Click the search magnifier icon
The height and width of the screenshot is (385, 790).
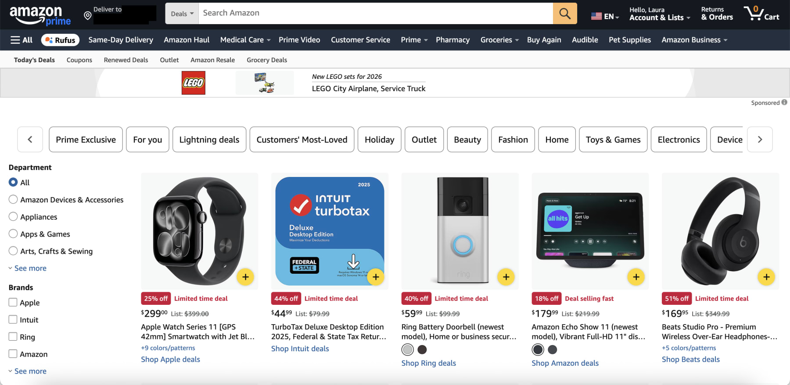point(564,13)
